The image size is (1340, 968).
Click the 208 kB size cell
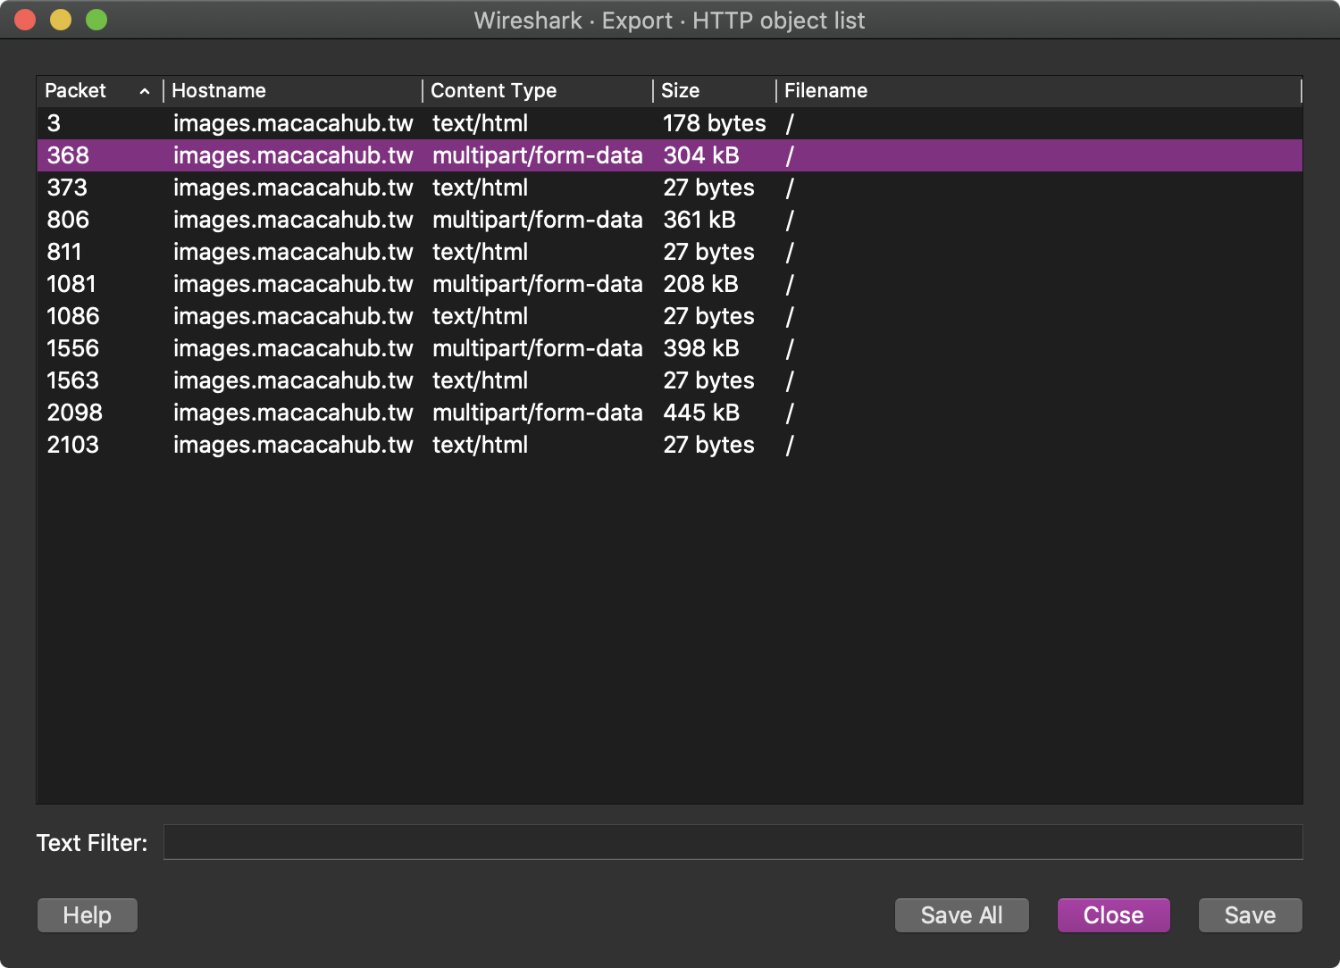pos(700,284)
